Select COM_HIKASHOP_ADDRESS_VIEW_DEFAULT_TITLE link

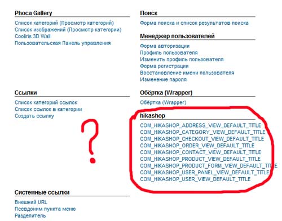coord(201,125)
